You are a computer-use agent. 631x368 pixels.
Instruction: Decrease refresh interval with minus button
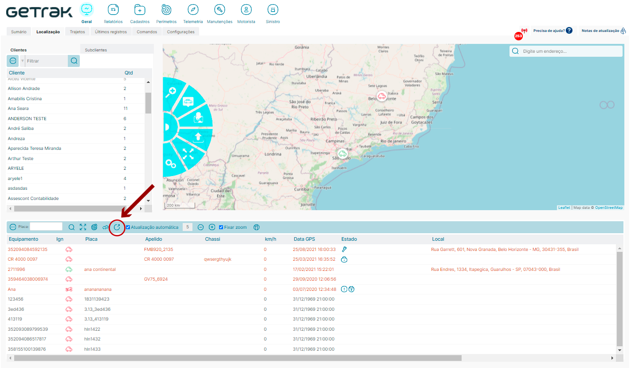200,227
